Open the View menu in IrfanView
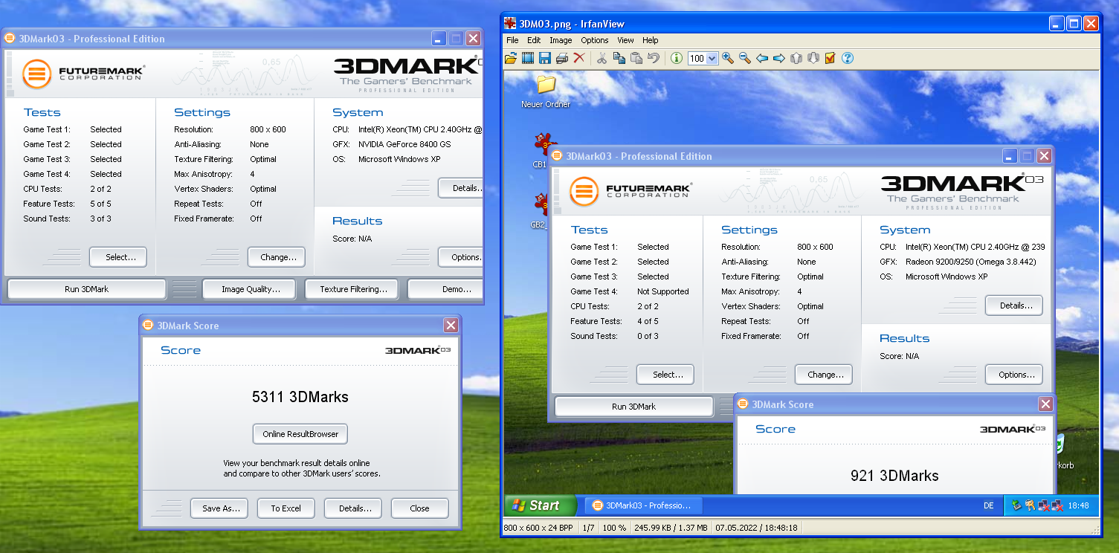Viewport: 1119px width, 553px height. click(625, 40)
